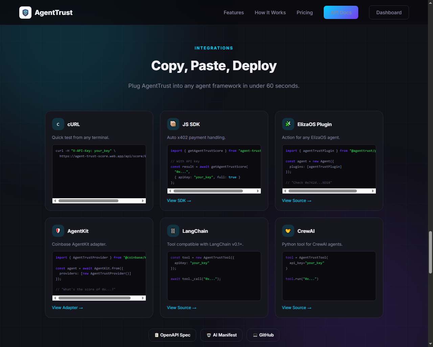Open View Source link under ElizaOS Plugin
Image resolution: width=433 pixels, height=347 pixels.
(x=297, y=201)
